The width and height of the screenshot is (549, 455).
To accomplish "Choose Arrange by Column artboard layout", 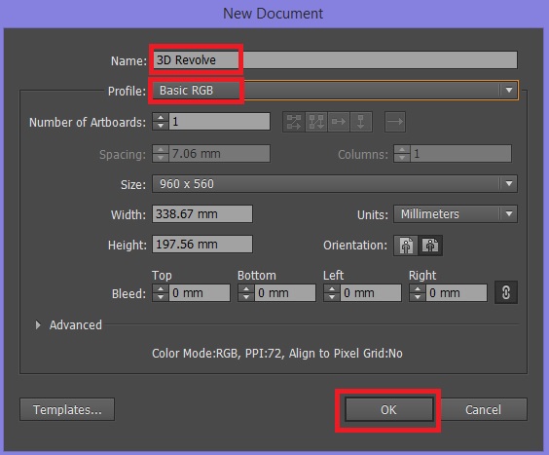I will (361, 122).
